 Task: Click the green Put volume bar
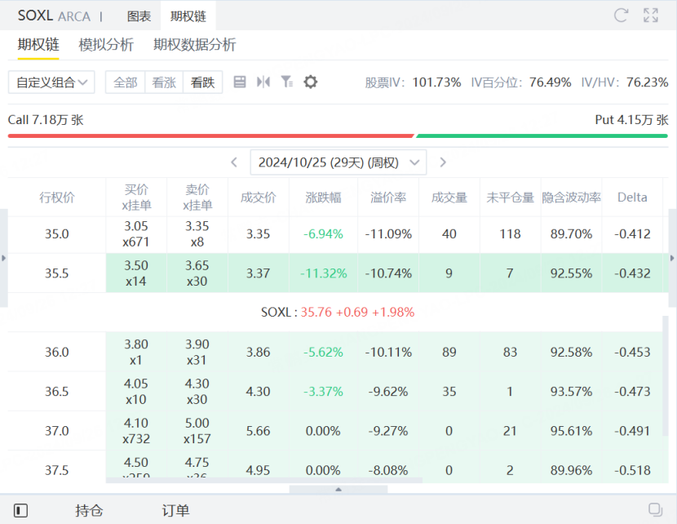542,135
